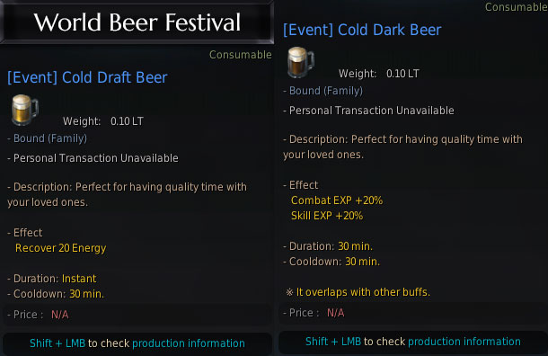This screenshot has width=548, height=356.
Task: Select the Skill EXP +20% effect line
Action: (x=327, y=216)
